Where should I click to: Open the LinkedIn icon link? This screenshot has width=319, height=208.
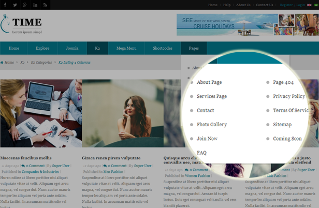35,5
